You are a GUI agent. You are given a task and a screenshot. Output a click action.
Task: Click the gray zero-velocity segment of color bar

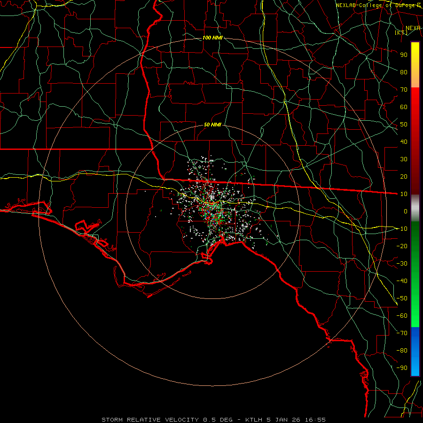click(x=415, y=208)
